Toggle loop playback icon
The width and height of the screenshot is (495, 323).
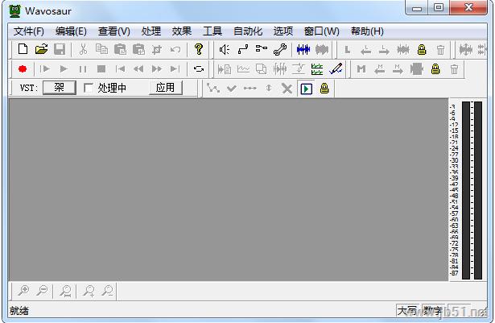click(x=199, y=68)
